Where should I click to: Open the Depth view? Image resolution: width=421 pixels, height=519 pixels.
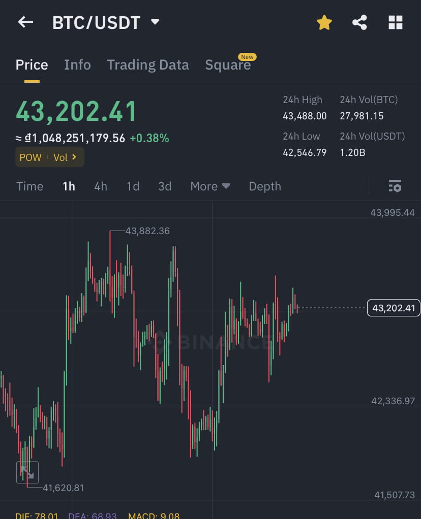point(264,186)
